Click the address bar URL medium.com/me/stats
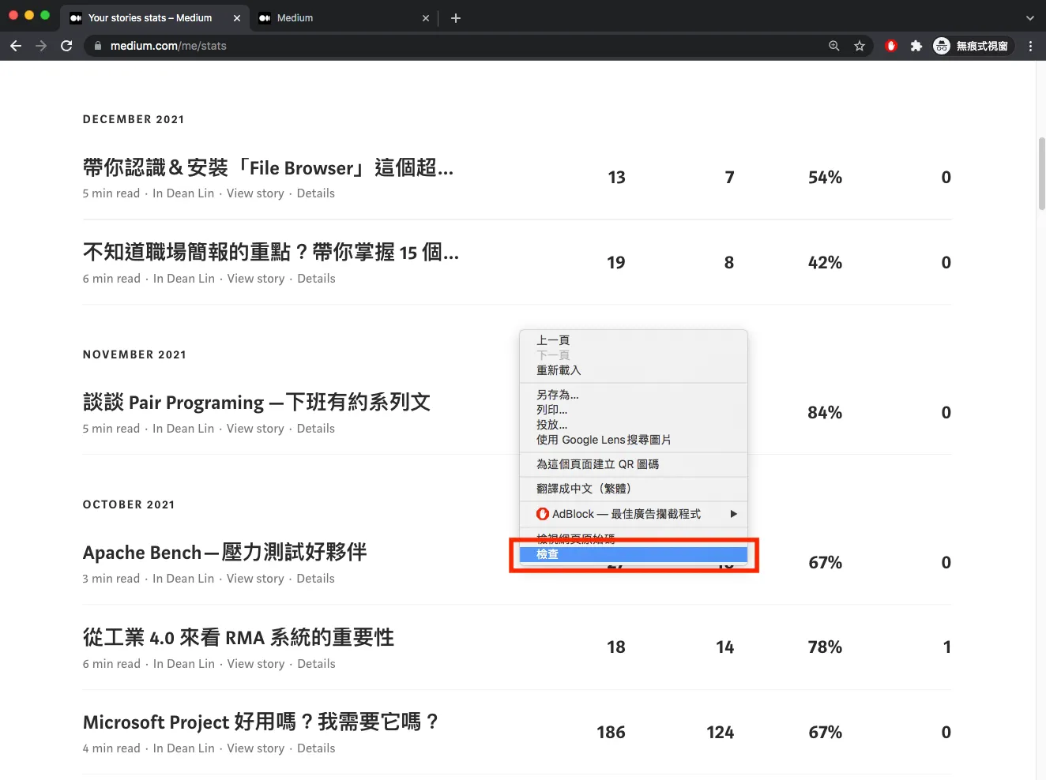Image resolution: width=1046 pixels, height=780 pixels. pyautogui.click(x=168, y=46)
